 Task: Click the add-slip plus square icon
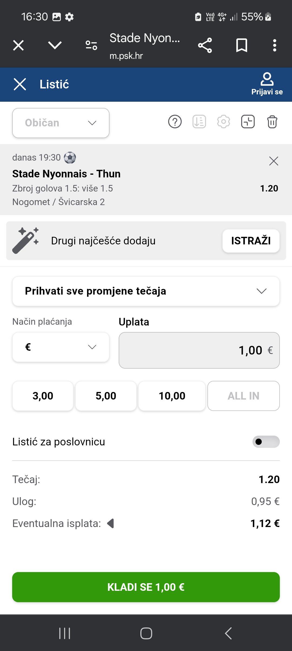[248, 122]
